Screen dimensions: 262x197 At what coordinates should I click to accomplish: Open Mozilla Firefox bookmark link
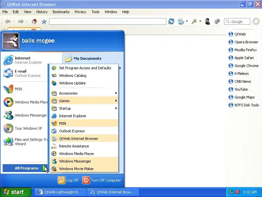point(243,50)
